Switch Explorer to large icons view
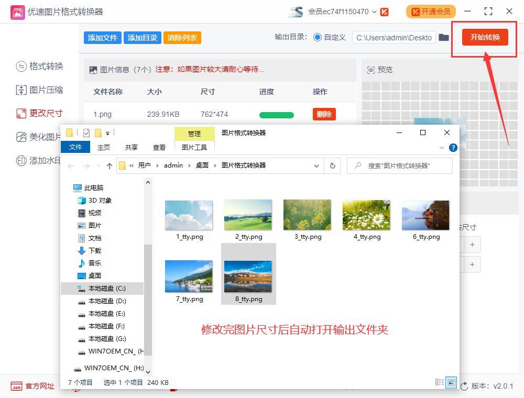Image resolution: width=524 pixels, height=398 pixels. point(451,382)
